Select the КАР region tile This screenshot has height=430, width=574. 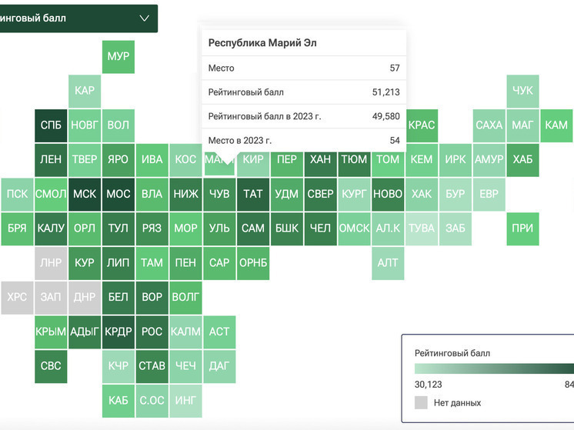point(85,91)
